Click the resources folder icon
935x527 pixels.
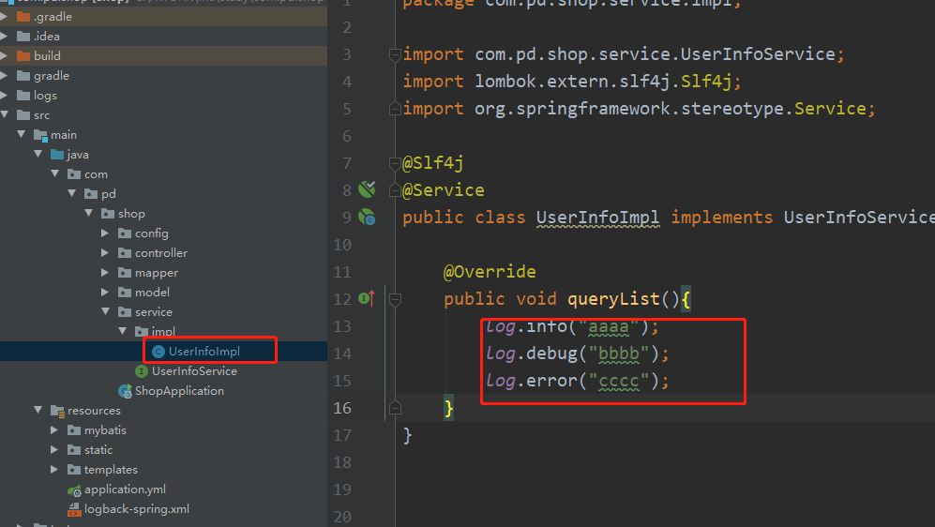(57, 411)
